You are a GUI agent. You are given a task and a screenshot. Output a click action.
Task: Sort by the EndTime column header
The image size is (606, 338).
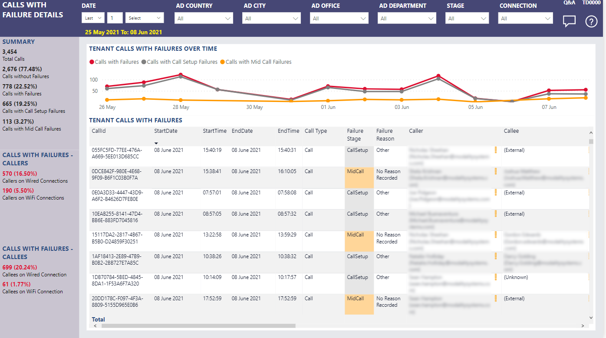coord(289,131)
